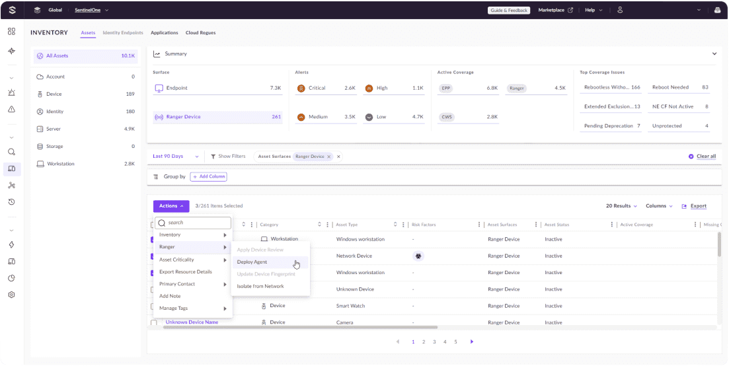Open the activity history clock icon
The width and height of the screenshot is (729, 366).
(x=11, y=201)
